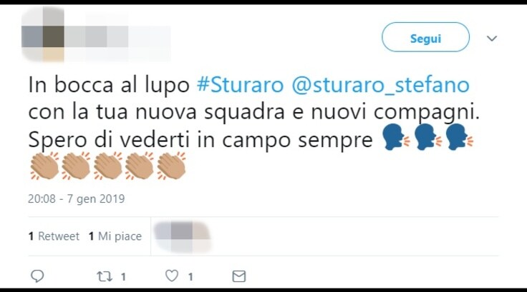Viewport: 527px width, 292px height.
Task: View the 1 Retweet list
Action: coord(54,236)
